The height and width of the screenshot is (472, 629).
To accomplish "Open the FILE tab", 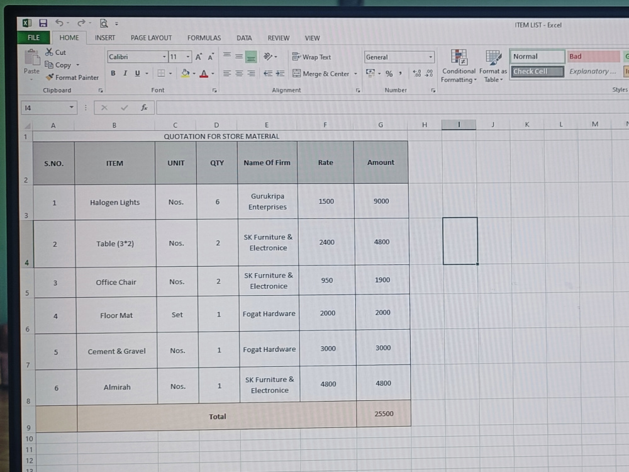I will click(x=34, y=37).
